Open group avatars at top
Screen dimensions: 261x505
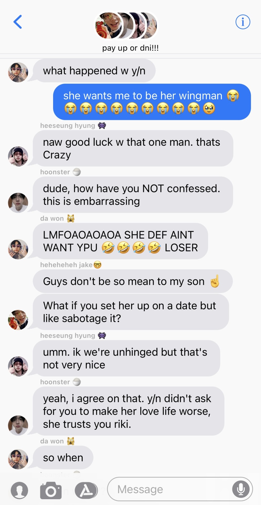[x=126, y=26]
